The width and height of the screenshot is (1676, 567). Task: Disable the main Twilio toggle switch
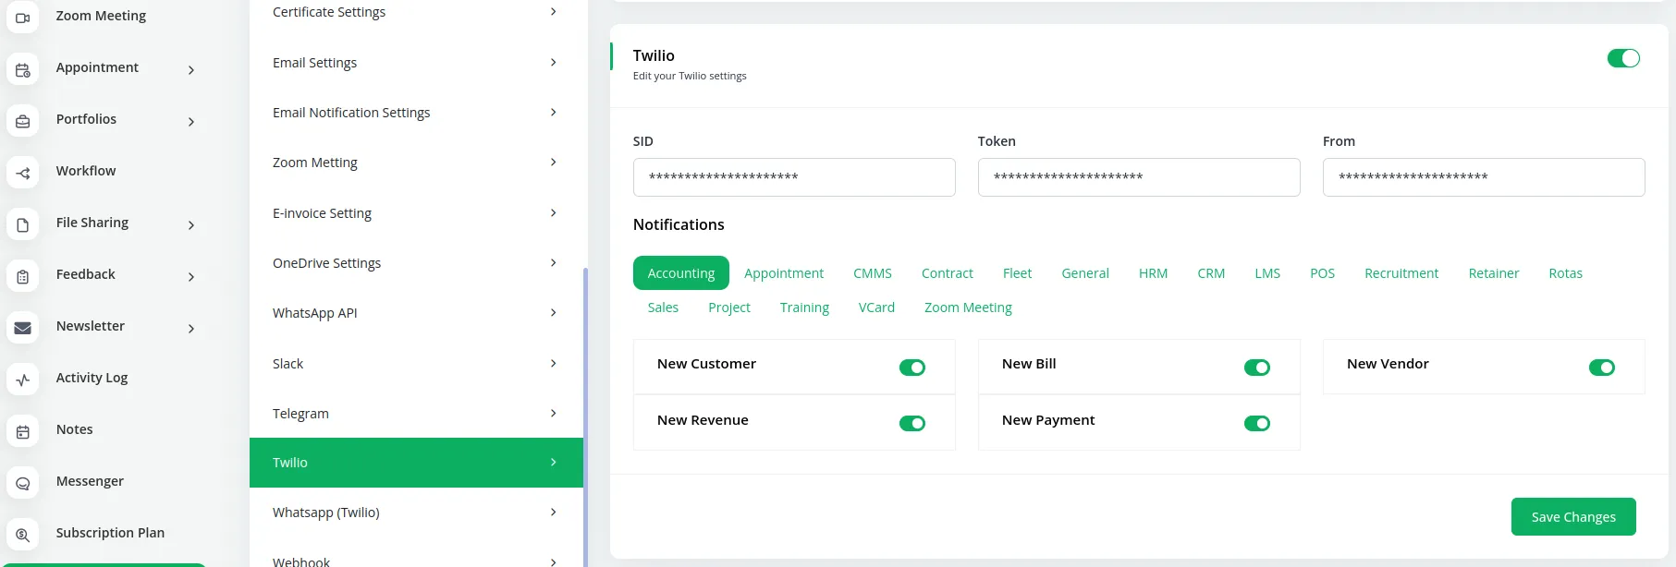pyautogui.click(x=1622, y=58)
